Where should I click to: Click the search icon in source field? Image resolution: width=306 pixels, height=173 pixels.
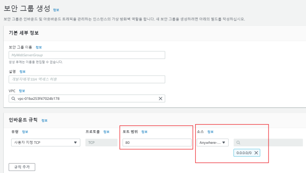pos(238,143)
